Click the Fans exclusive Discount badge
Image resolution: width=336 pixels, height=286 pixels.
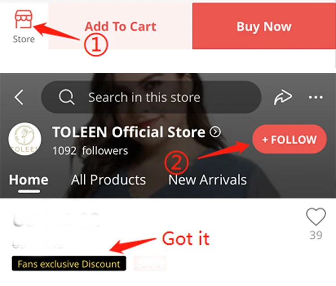(69, 264)
